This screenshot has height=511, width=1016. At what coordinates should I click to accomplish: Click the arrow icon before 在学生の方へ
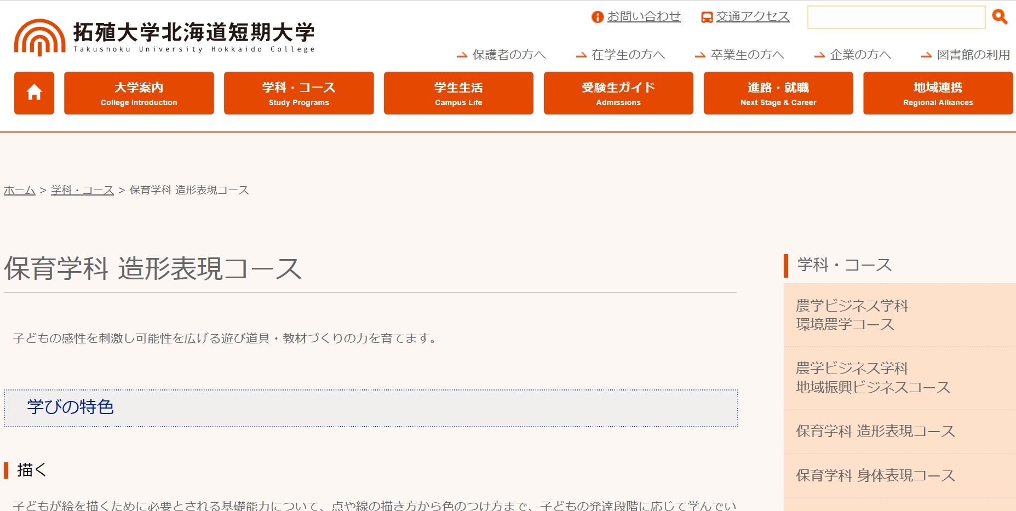tap(581, 55)
